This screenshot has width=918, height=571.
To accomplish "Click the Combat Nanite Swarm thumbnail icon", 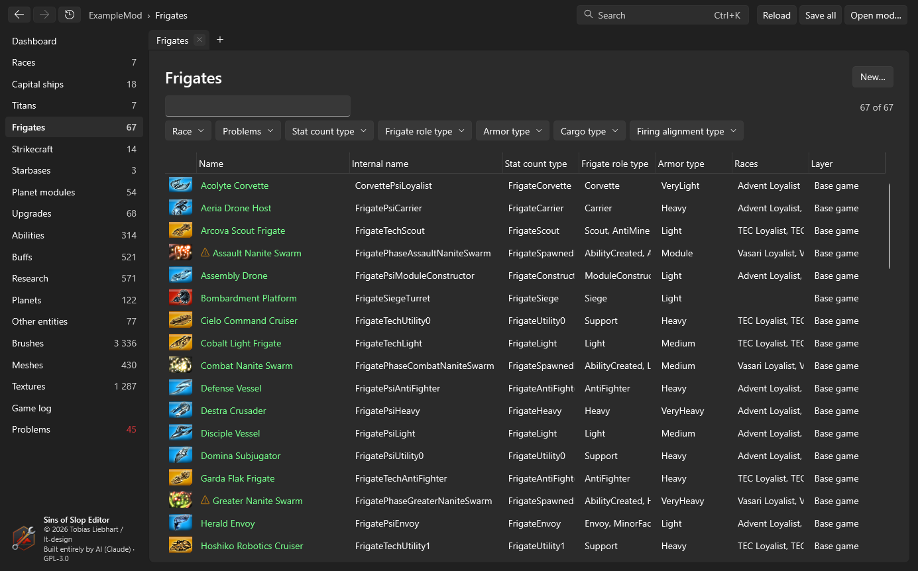I will (180, 366).
